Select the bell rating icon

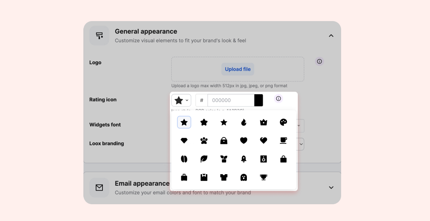coord(244,159)
